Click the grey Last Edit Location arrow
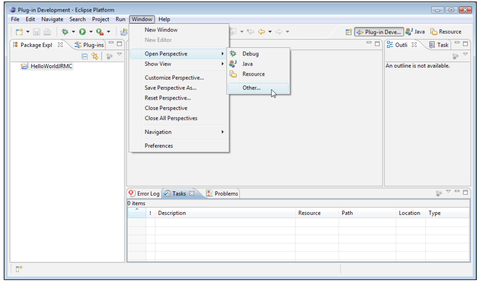481x282 pixels. 251,32
